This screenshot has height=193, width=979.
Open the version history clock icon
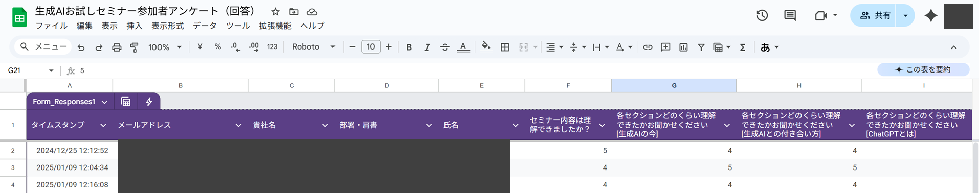point(762,16)
